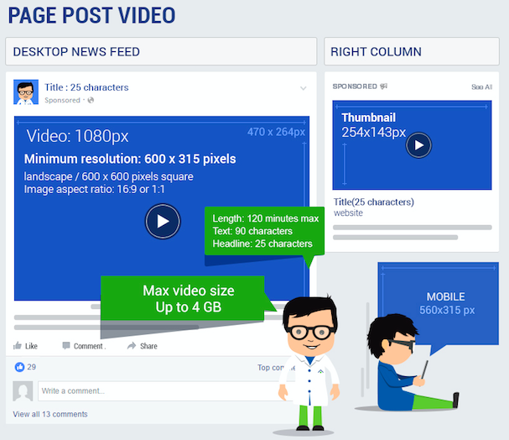
Task: Click the Like thumbs-up button
Action: [x=25, y=346]
